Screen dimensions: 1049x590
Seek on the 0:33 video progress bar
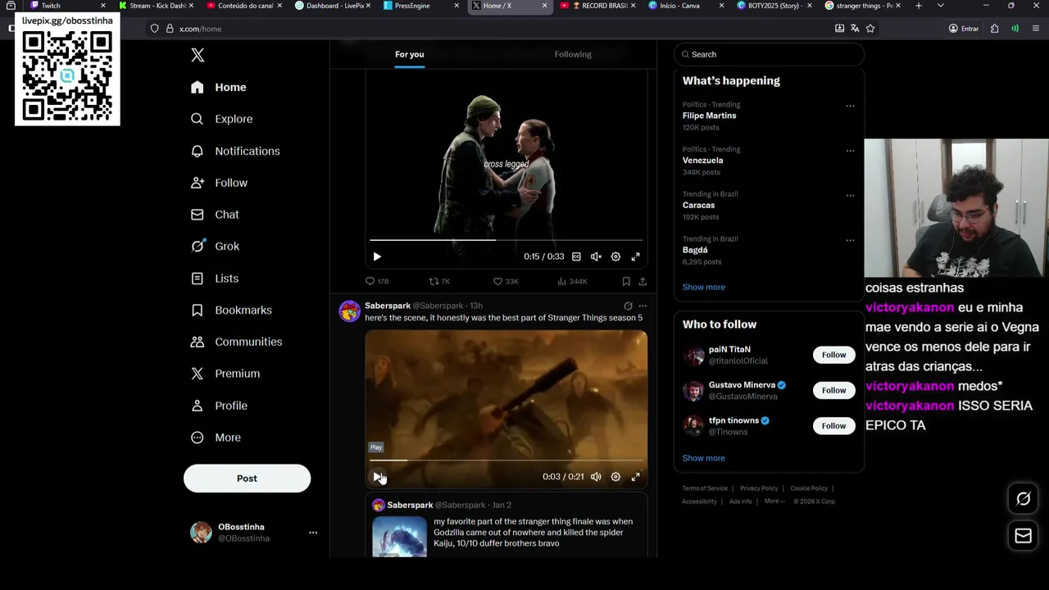[506, 240]
